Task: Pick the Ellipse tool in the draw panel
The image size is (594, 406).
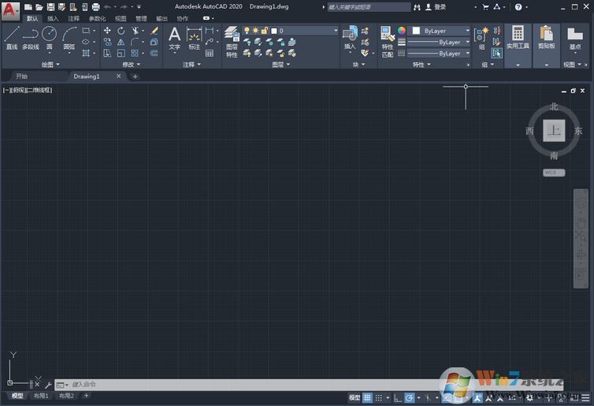Action: [86, 42]
